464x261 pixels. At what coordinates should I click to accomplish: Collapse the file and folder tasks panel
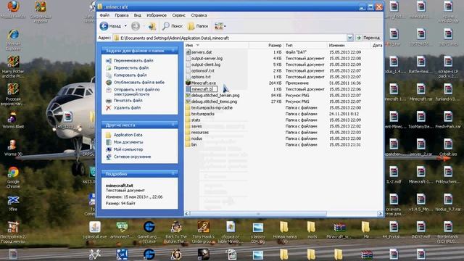(173, 51)
